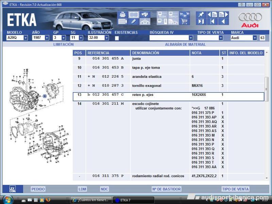Click the monitor-to-tower computer icon
This screenshot has height=204, width=272.
[x=162, y=22]
